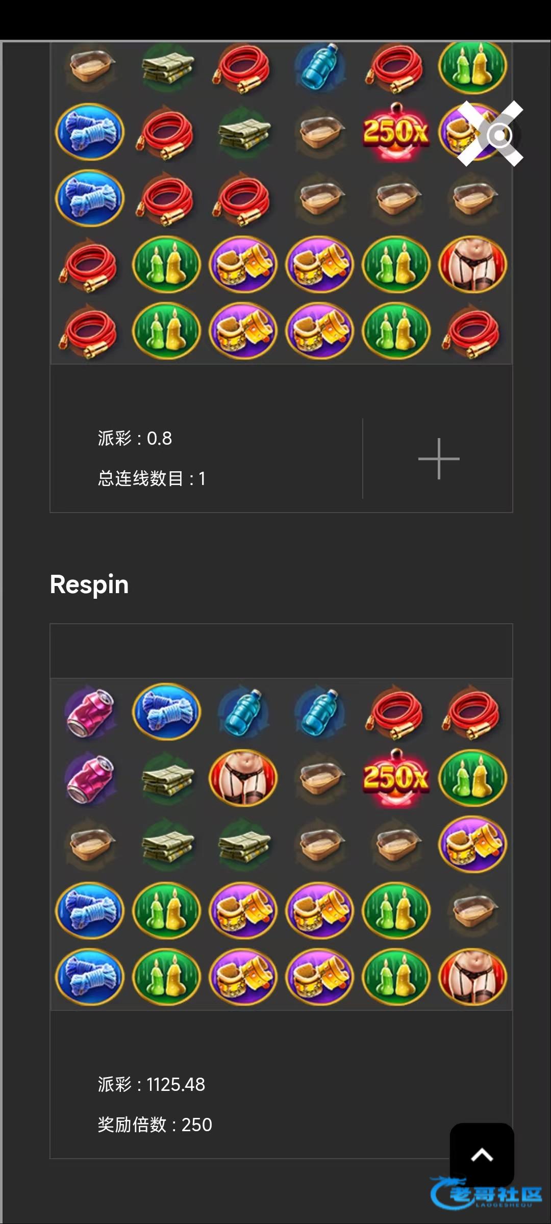Click the 派彩 : 1125.48 payout text

point(152,1084)
